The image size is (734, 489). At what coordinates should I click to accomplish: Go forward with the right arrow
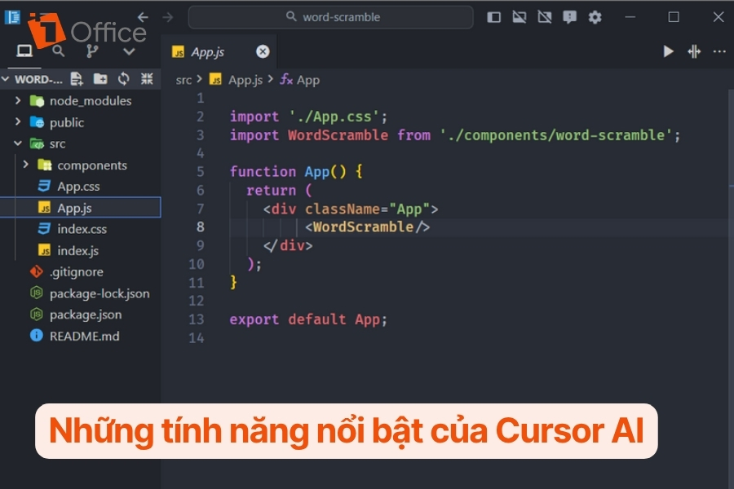(x=167, y=17)
